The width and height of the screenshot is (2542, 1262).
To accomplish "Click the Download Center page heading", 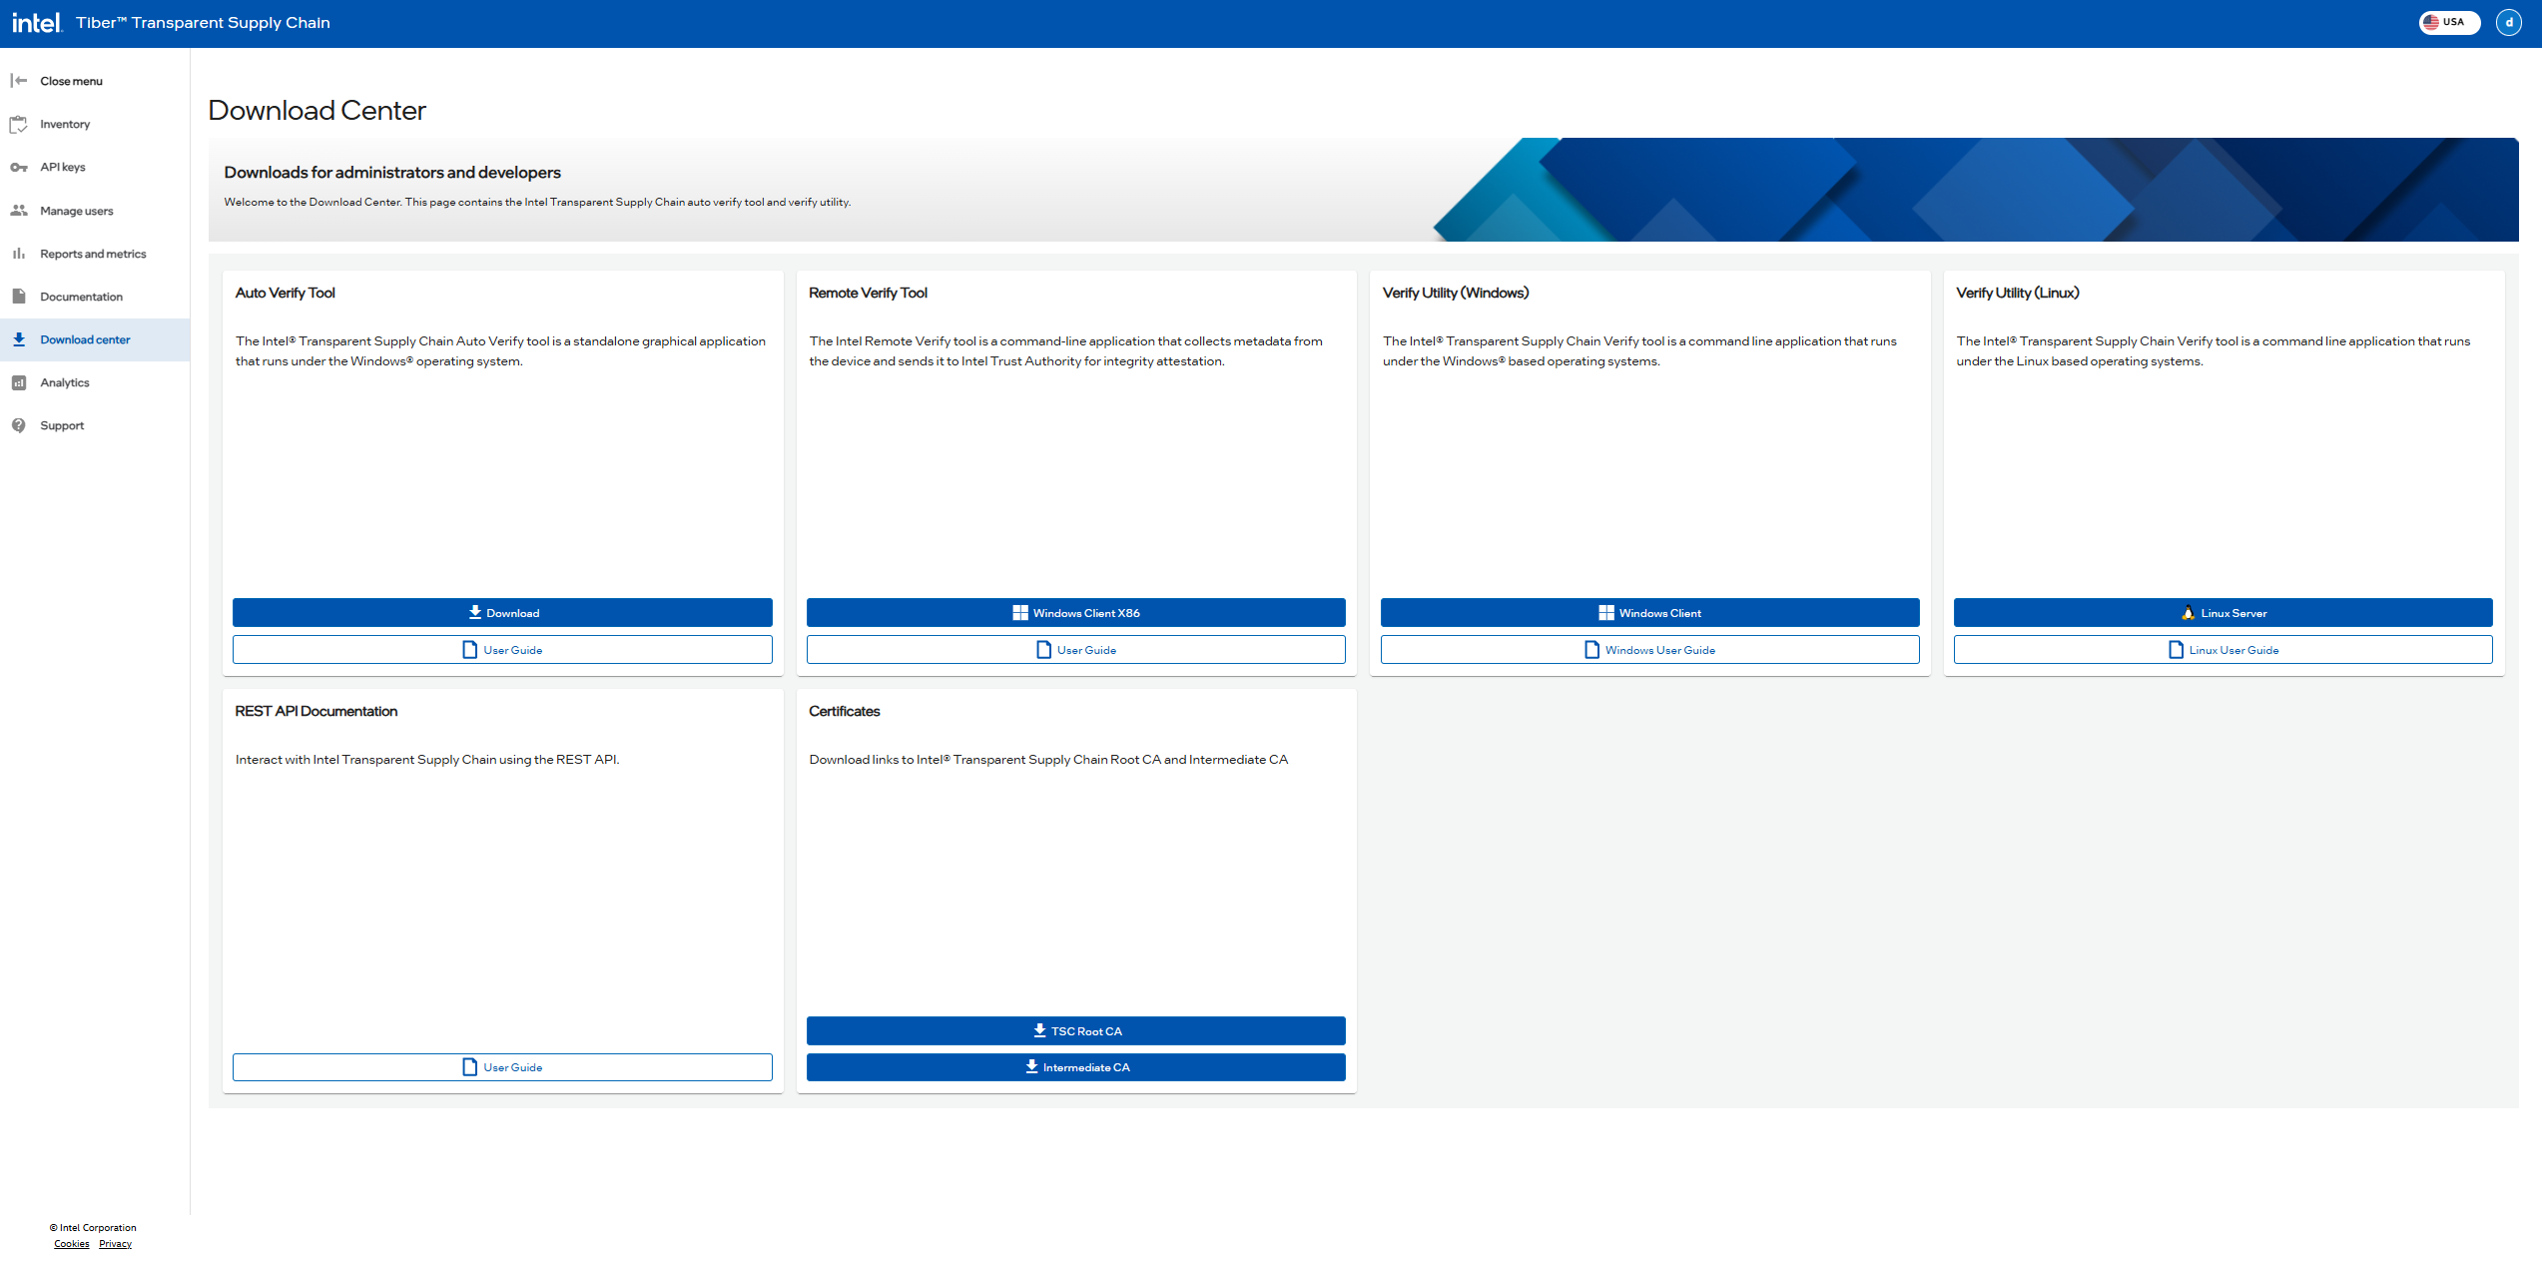I will tap(317, 110).
